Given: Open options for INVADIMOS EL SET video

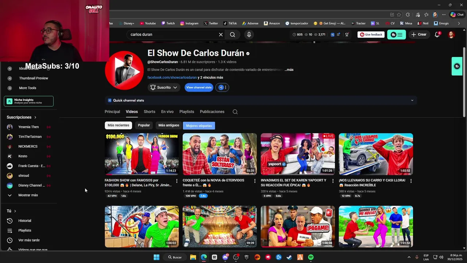Looking at the screenshot, I should click(x=333, y=181).
